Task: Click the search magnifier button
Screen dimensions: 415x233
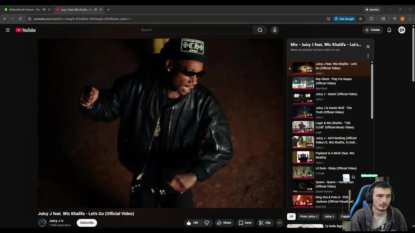Action: (260, 30)
